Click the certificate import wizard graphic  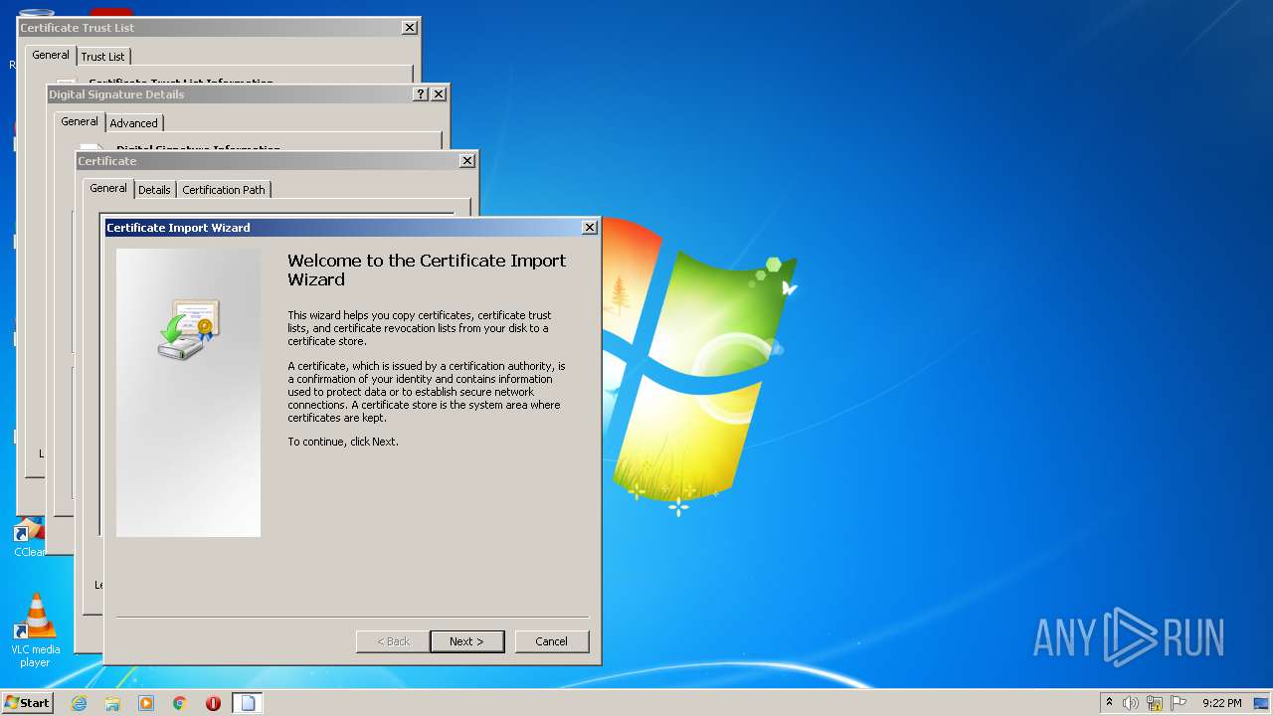tap(188, 393)
